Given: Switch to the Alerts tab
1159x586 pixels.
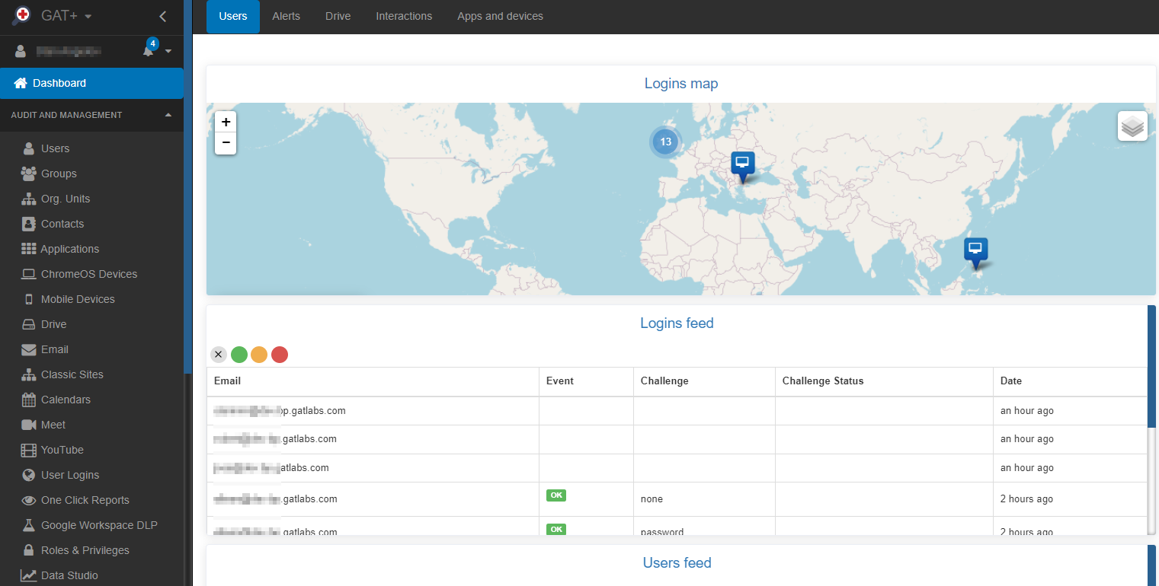Looking at the screenshot, I should tap(286, 16).
